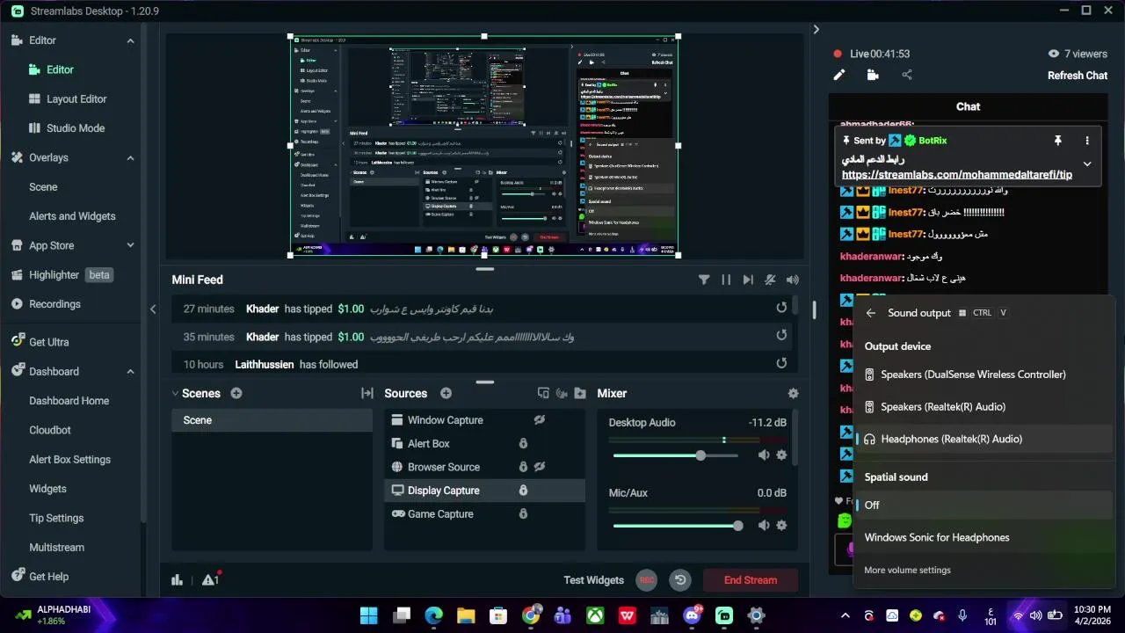This screenshot has width=1125, height=633.
Task: Click the microphone tray icon
Action: tap(963, 615)
